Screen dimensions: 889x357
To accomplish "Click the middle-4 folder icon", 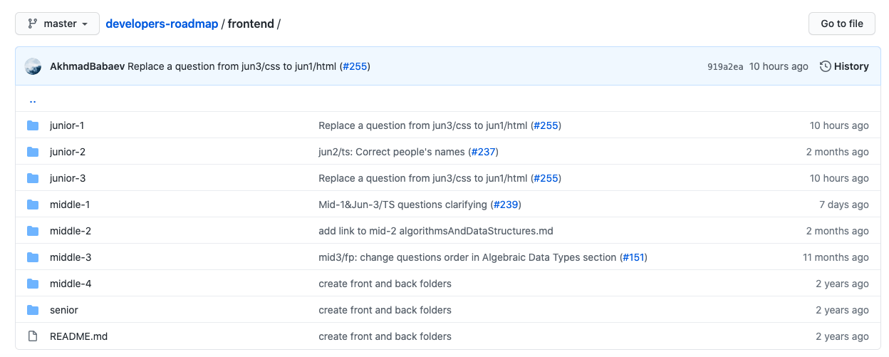I will tap(33, 284).
